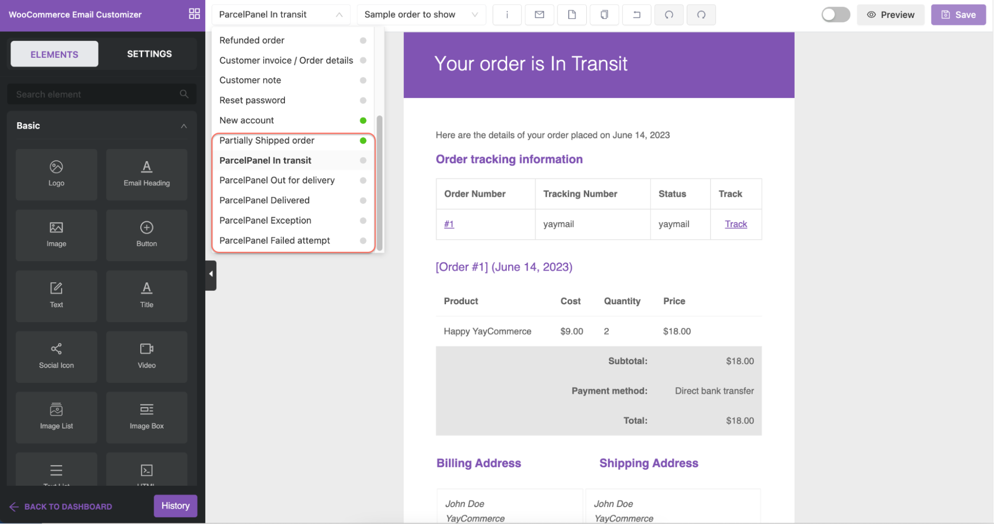Save the email template
This screenshot has width=994, height=524.
coord(958,15)
